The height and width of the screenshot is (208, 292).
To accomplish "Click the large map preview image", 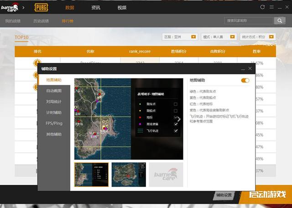I will point(129,119).
